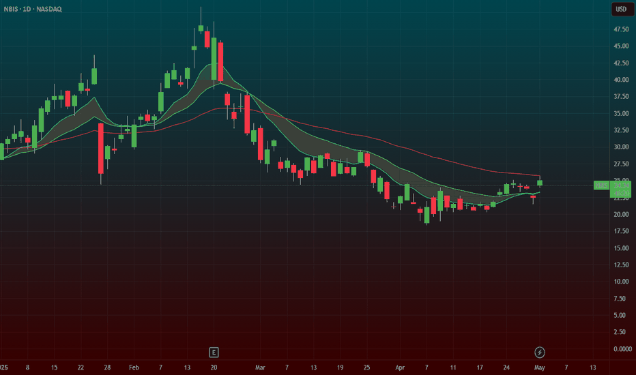636x375 pixels.
Task: Click the 7.50 price axis label
Action: click(620, 299)
